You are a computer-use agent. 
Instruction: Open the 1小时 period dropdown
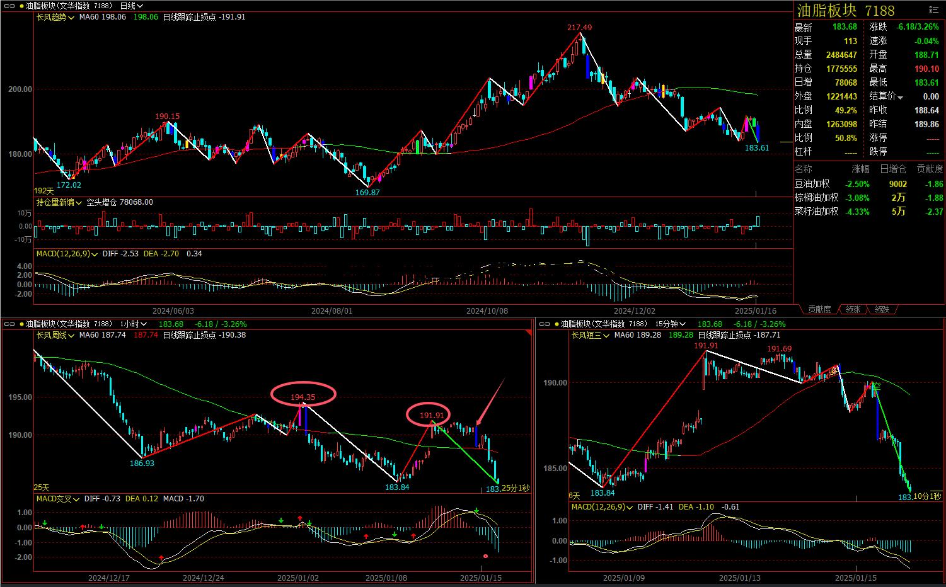point(135,324)
